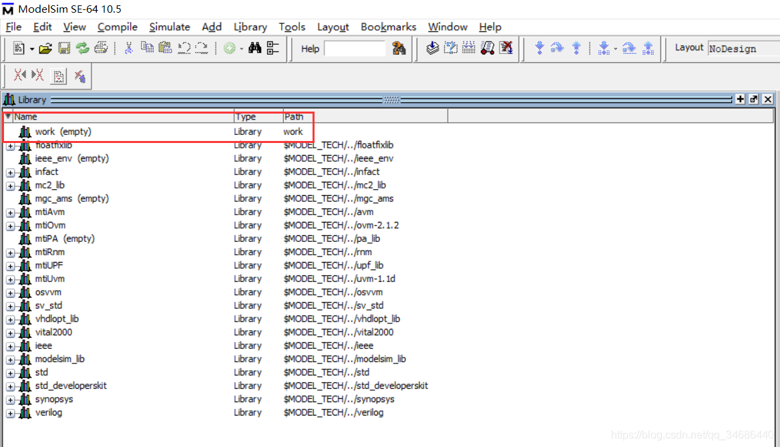Viewport: 780px width, 447px height.
Task: Open the Layout combo box showing NoDesign
Action: click(x=743, y=49)
